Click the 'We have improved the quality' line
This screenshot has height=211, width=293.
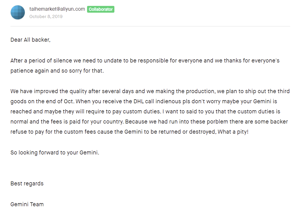pos(150,91)
